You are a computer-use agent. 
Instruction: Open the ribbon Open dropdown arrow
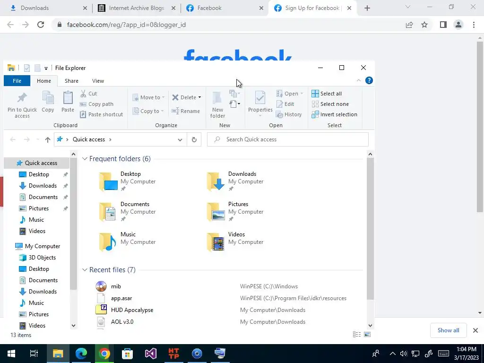tap(302, 94)
